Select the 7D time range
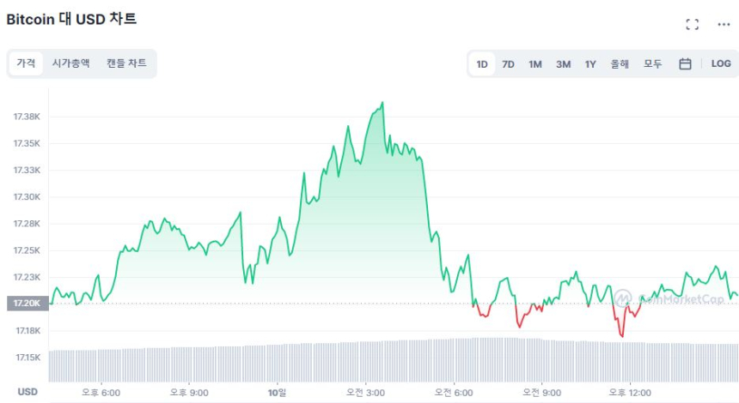Screen dimensions: 739x403 pos(508,63)
